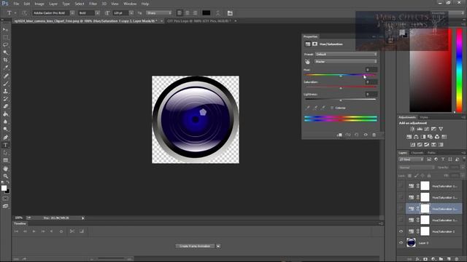Select the Move tool

tap(5, 30)
